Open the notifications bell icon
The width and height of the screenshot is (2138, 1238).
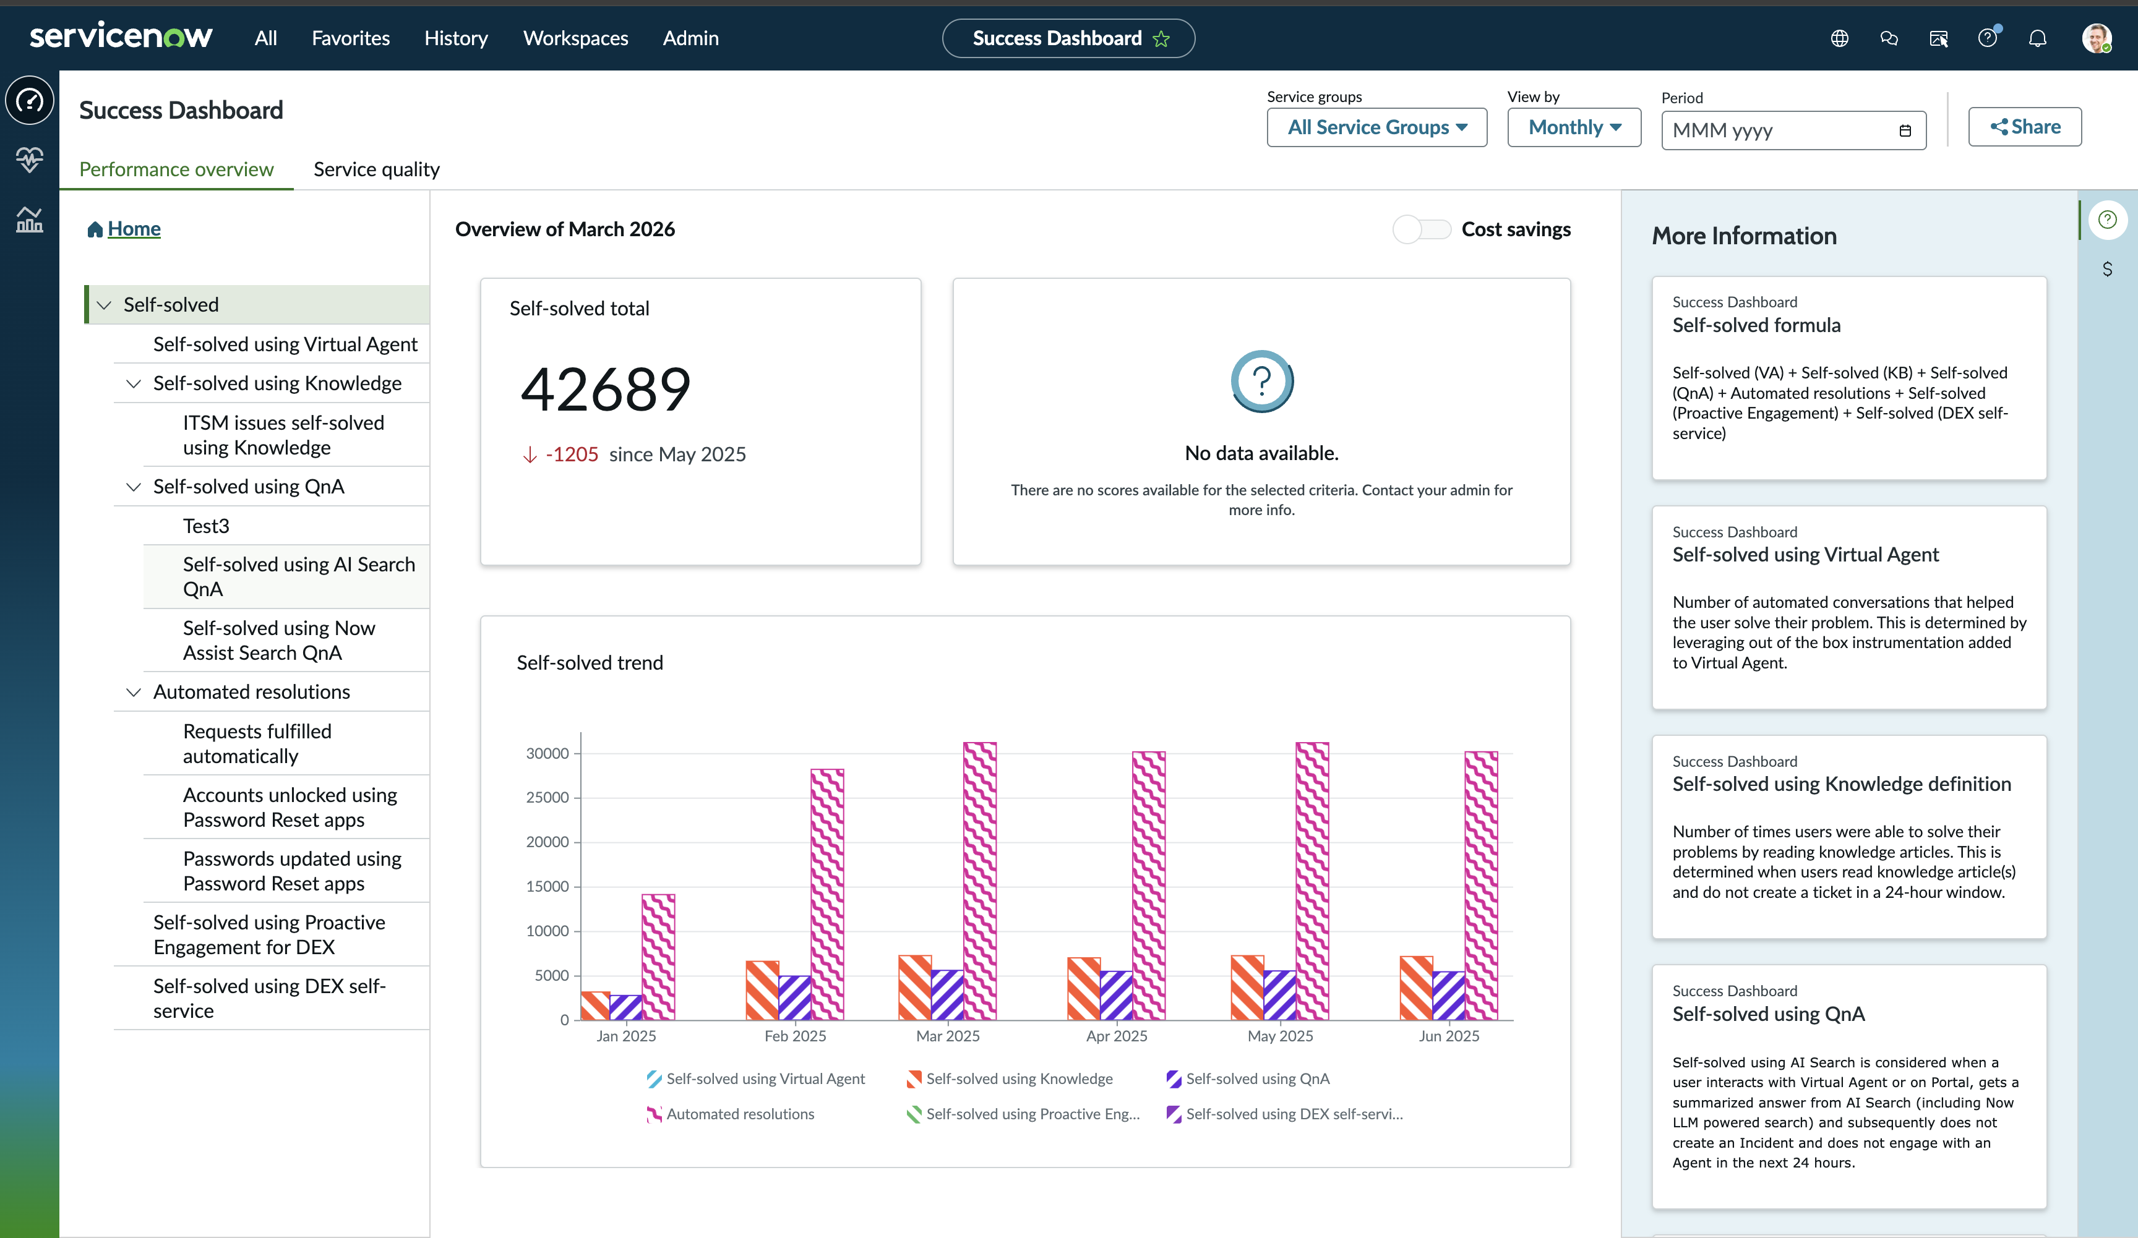[x=2037, y=38]
